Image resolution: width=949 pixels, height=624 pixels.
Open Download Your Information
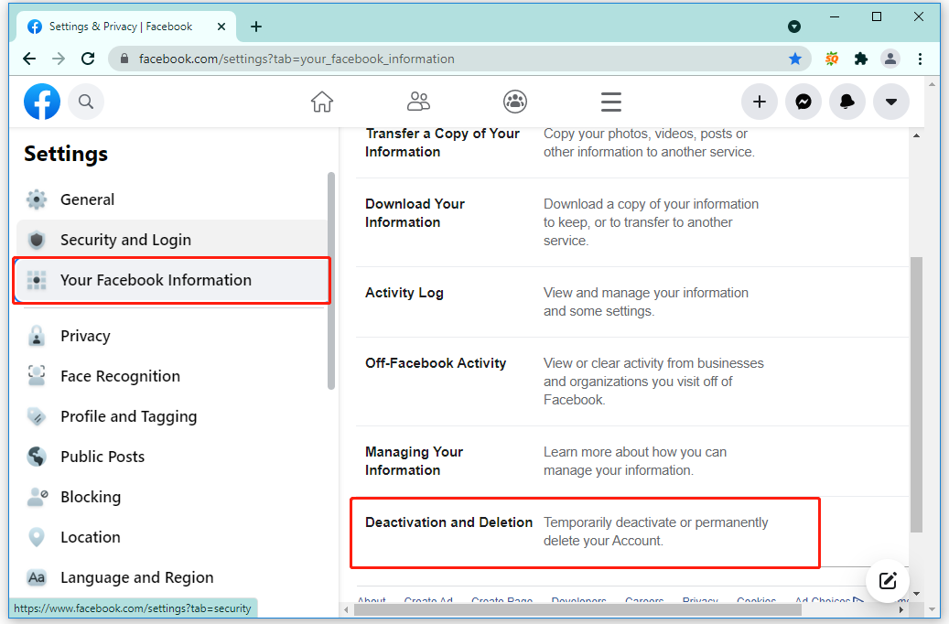(631, 222)
